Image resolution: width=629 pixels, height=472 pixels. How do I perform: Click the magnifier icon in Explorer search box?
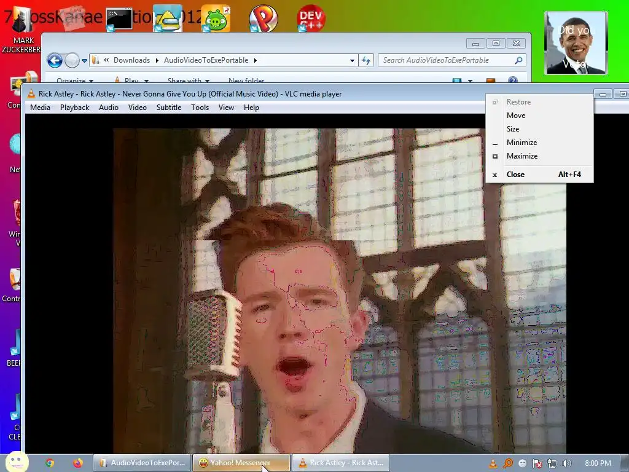click(x=518, y=60)
